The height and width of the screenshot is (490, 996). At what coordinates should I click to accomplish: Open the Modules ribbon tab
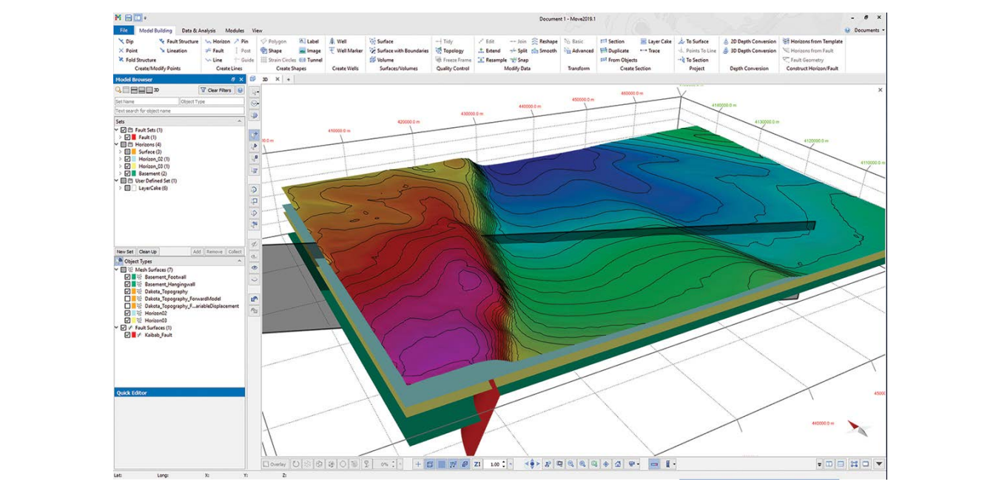point(235,30)
